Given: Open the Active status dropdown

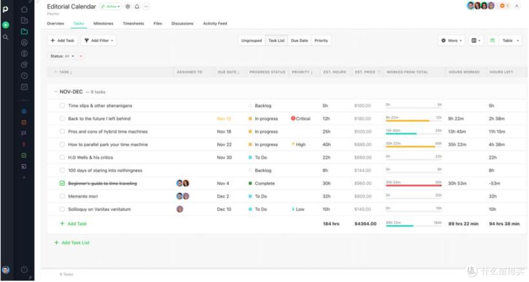Looking at the screenshot, I should pyautogui.click(x=111, y=6).
